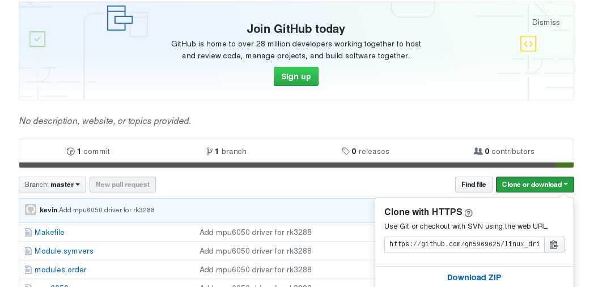Open the 0 releases link
Viewport: 594px width, 287px height.
click(x=366, y=151)
